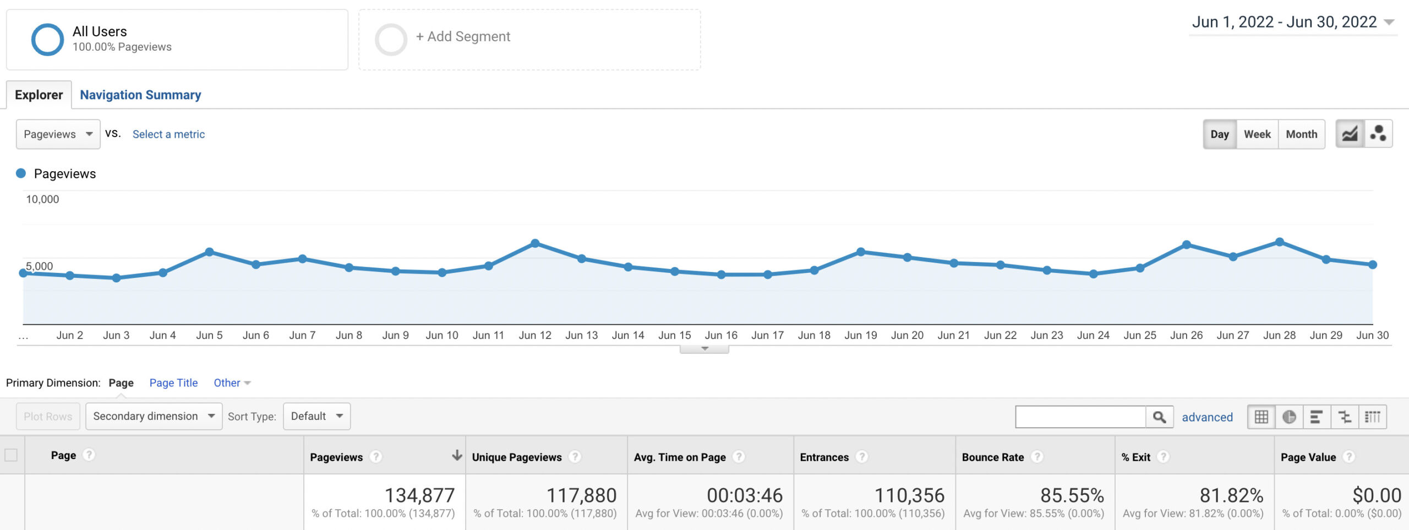
Task: Open the Sort Type Default dropdown
Action: [x=316, y=416]
